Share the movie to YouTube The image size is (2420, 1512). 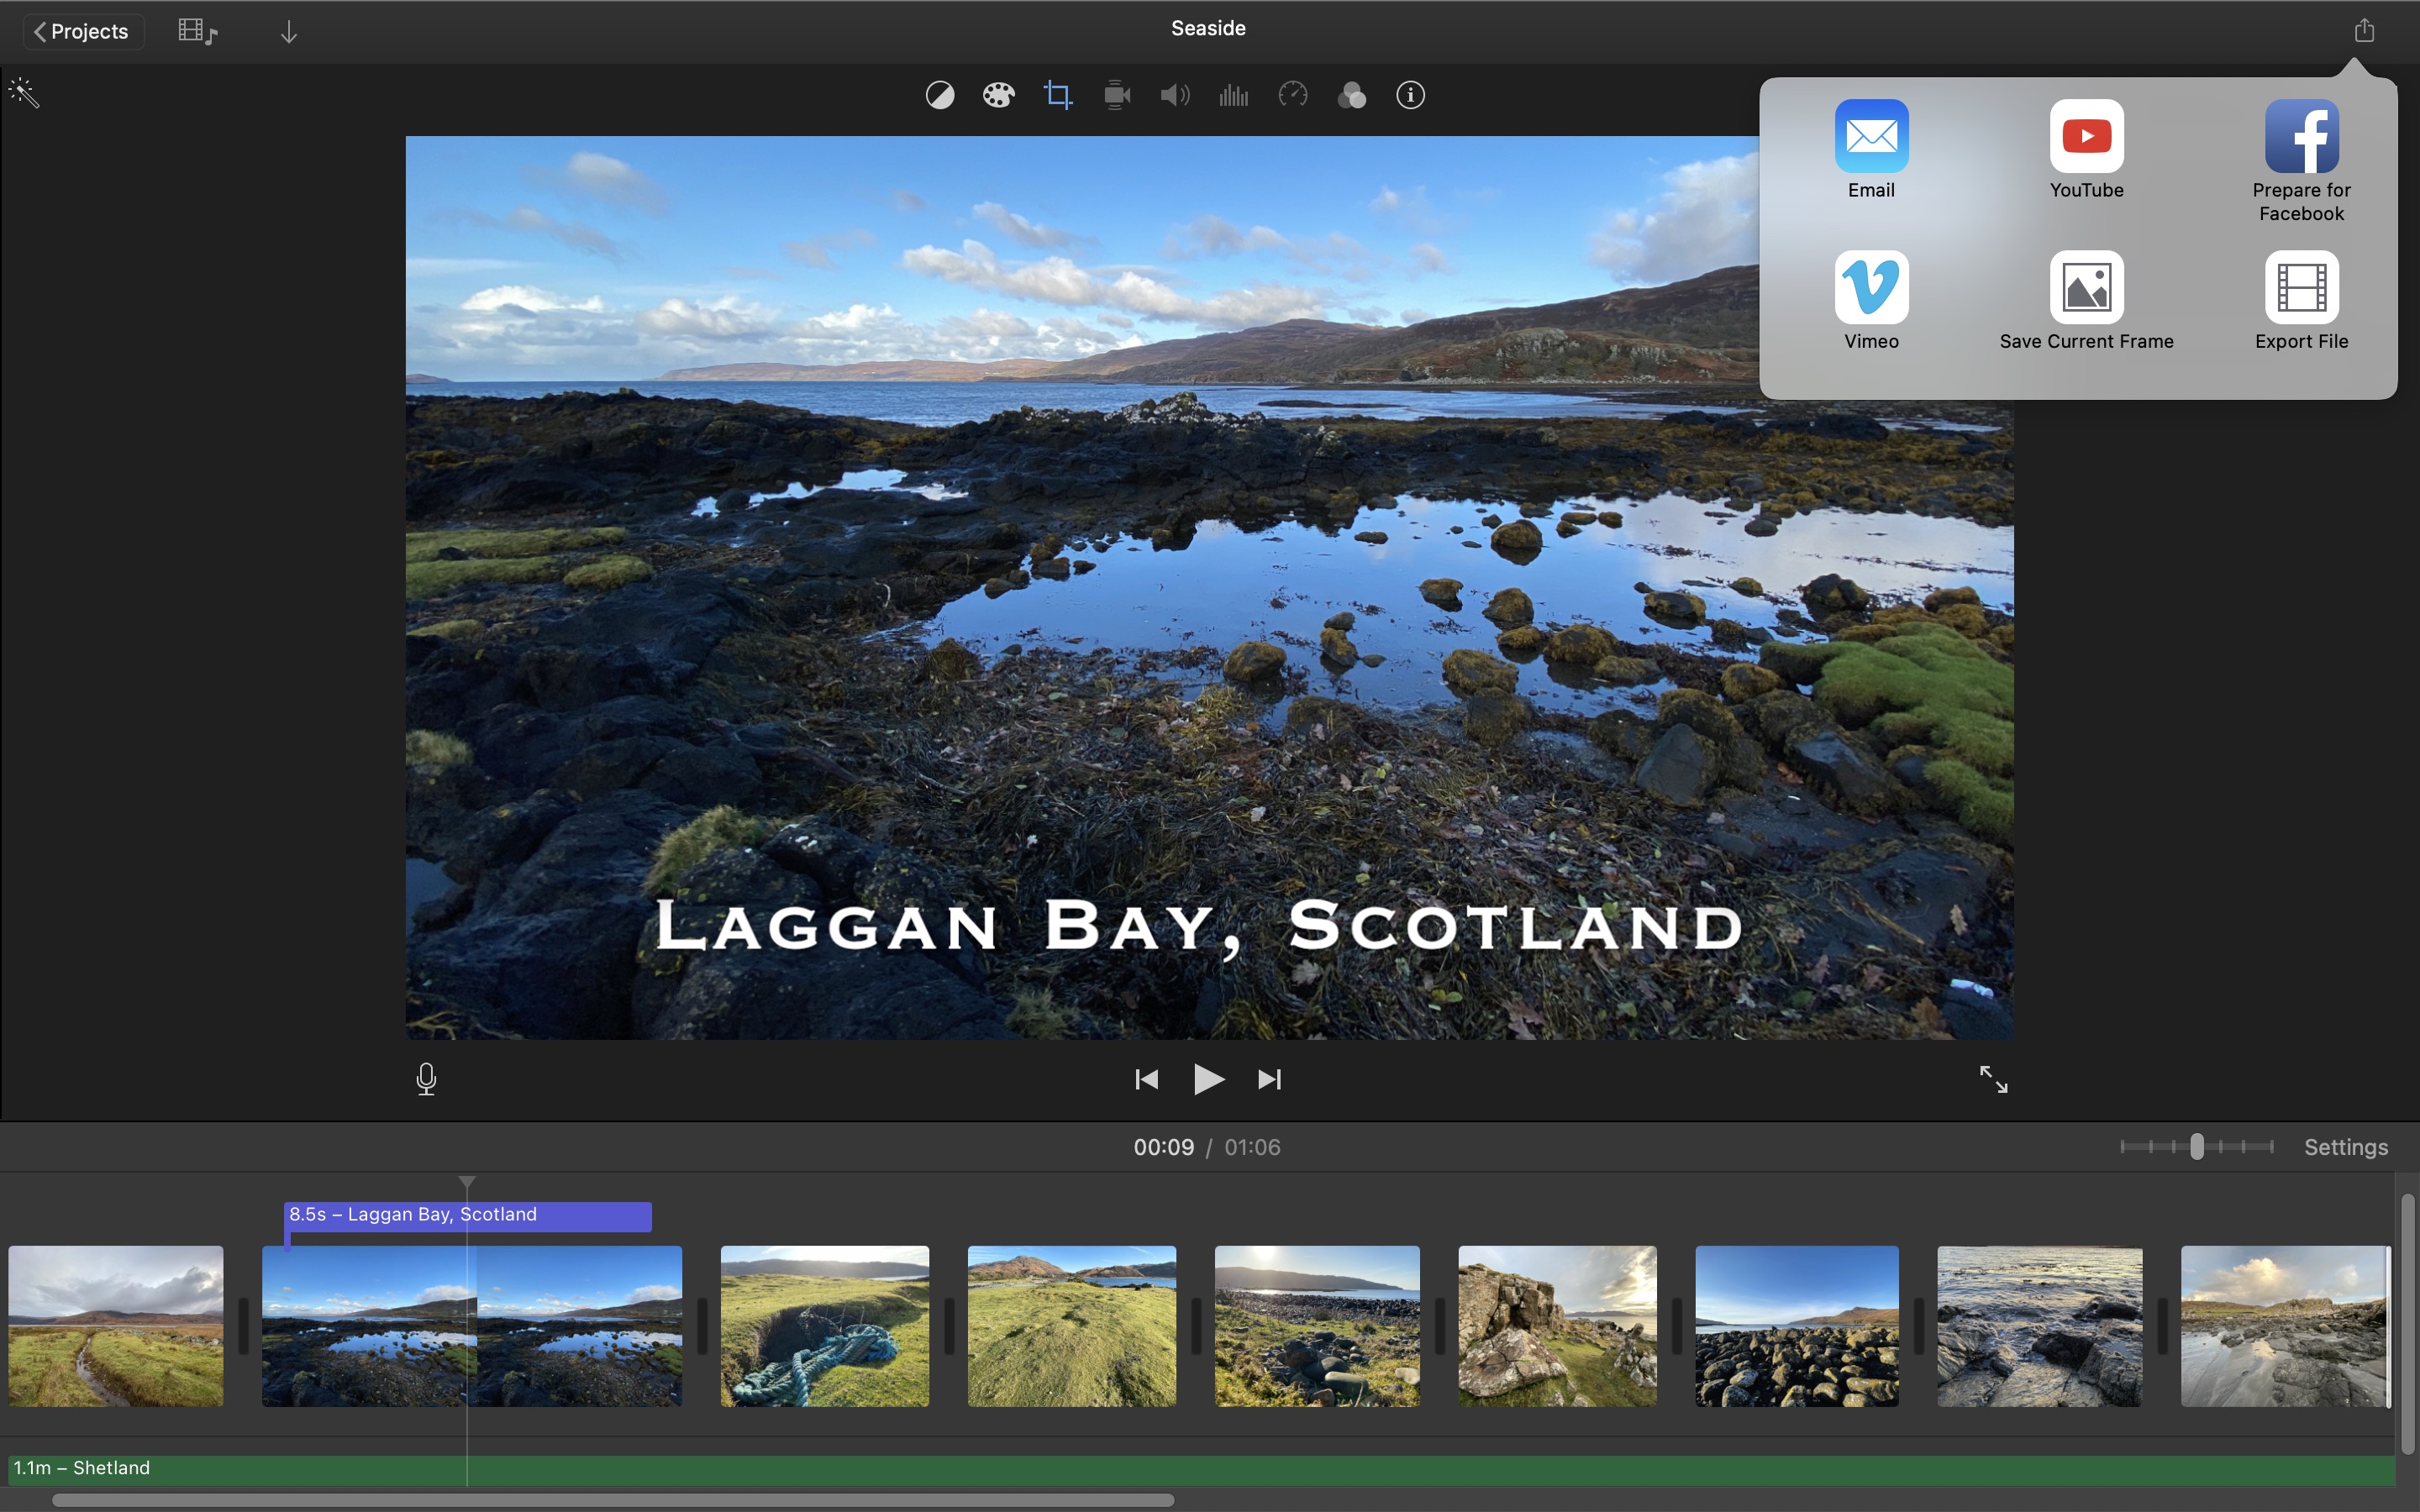pos(2086,150)
